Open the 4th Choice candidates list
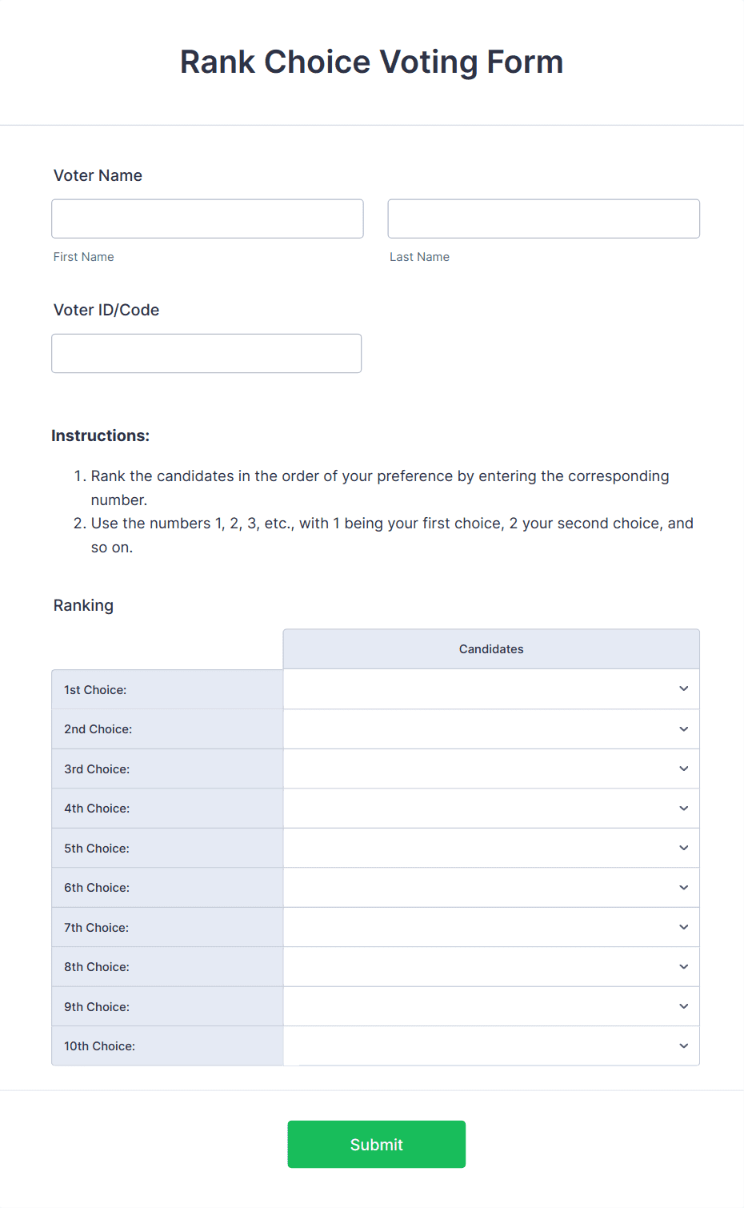 coord(683,808)
